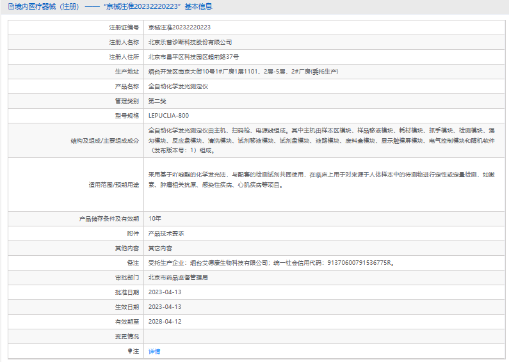Click the 备注 label
509x362 pixels.
133,263
